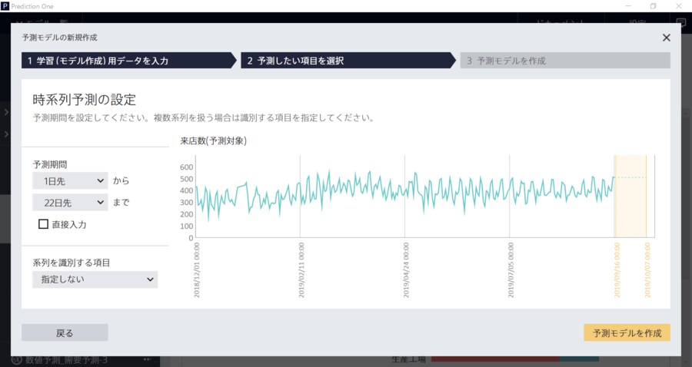Click the 戻る button
The height and width of the screenshot is (367, 692).
pyautogui.click(x=65, y=332)
